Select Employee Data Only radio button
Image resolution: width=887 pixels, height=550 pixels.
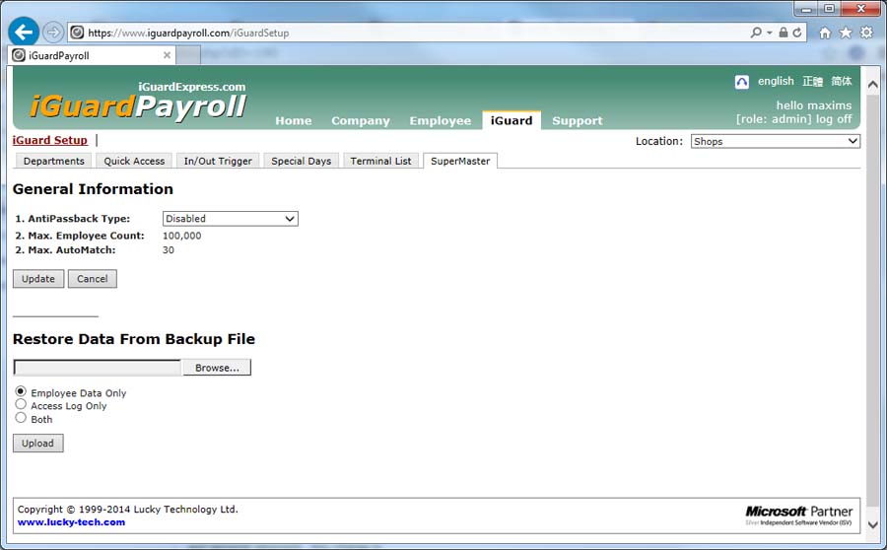[x=21, y=391]
